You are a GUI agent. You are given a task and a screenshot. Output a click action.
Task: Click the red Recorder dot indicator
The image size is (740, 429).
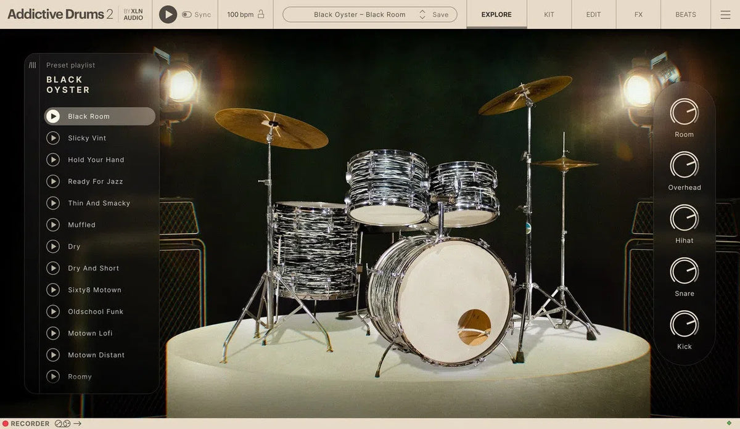pyautogui.click(x=6, y=423)
